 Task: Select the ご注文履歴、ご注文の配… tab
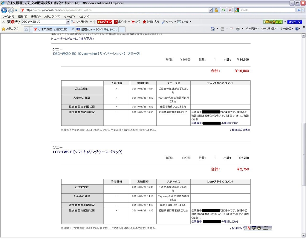point(52,29)
